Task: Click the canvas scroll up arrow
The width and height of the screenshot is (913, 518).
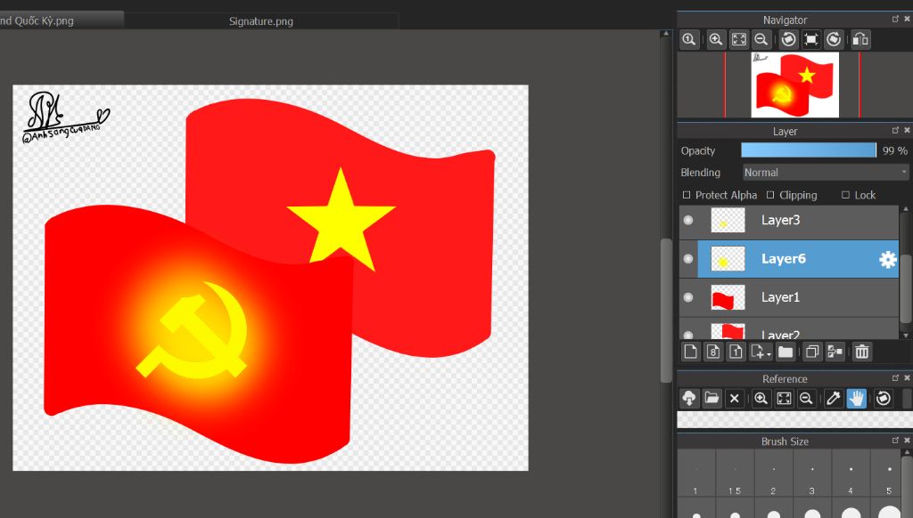Action: [666, 34]
